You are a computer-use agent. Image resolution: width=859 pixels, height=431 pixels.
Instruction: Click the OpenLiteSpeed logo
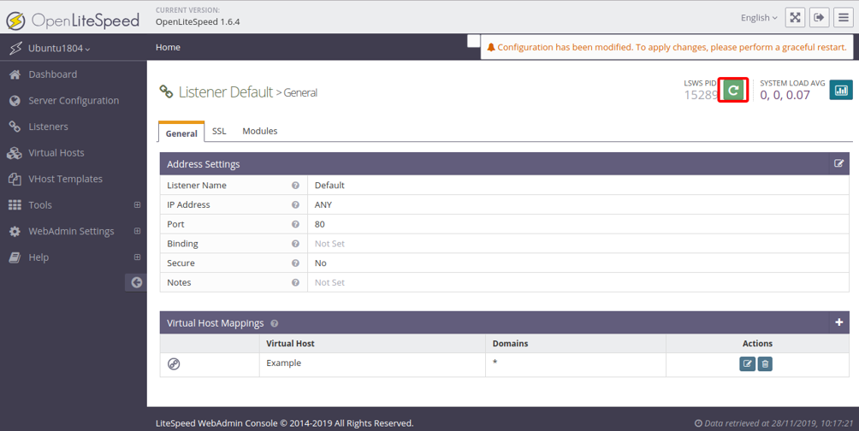73,21
